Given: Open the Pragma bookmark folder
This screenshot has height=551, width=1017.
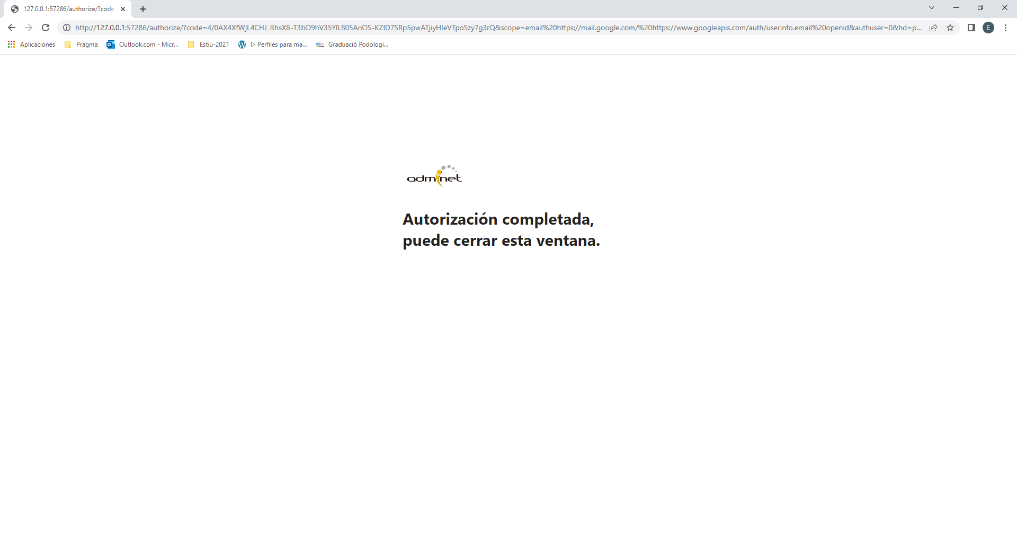Looking at the screenshot, I should point(81,45).
